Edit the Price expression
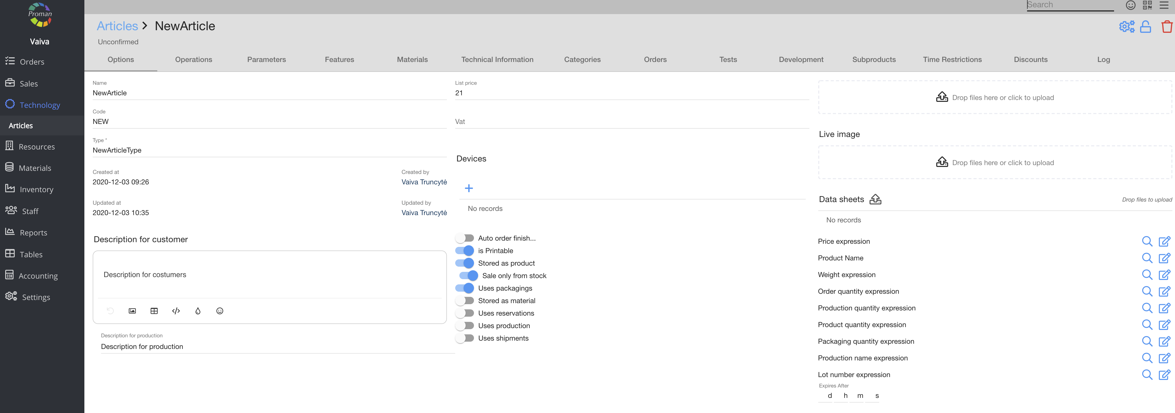Image resolution: width=1175 pixels, height=413 pixels. pyautogui.click(x=1165, y=241)
